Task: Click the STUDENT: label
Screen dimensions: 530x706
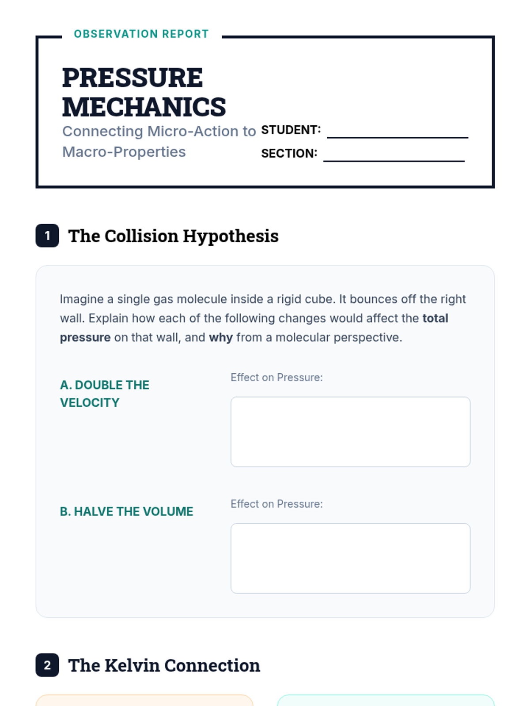Action: click(291, 130)
